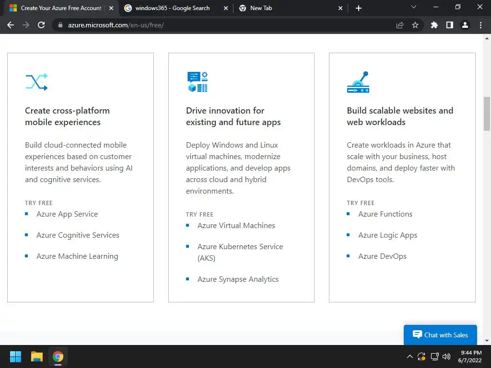
Task: Expand the Chrome three-dot menu
Action: click(480, 25)
